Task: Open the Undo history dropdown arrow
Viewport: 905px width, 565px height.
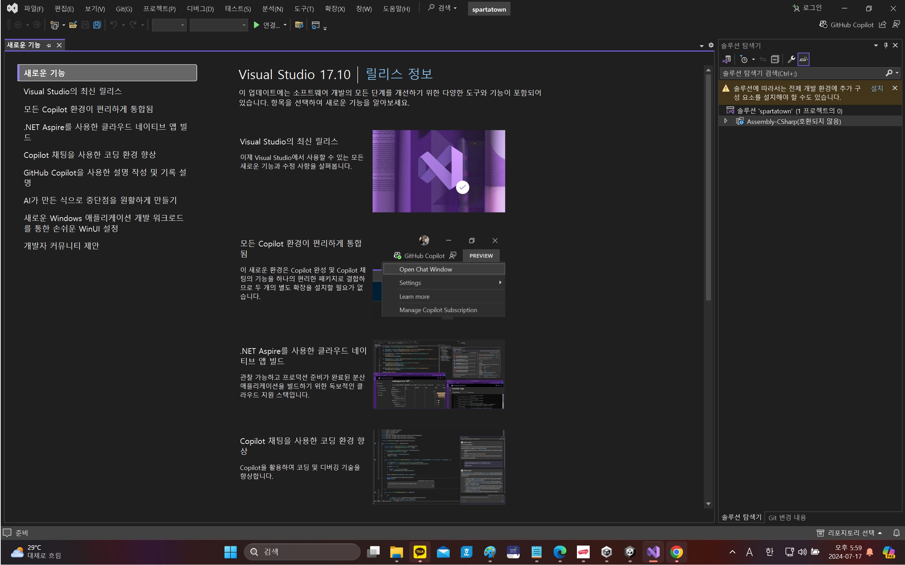Action: click(123, 25)
